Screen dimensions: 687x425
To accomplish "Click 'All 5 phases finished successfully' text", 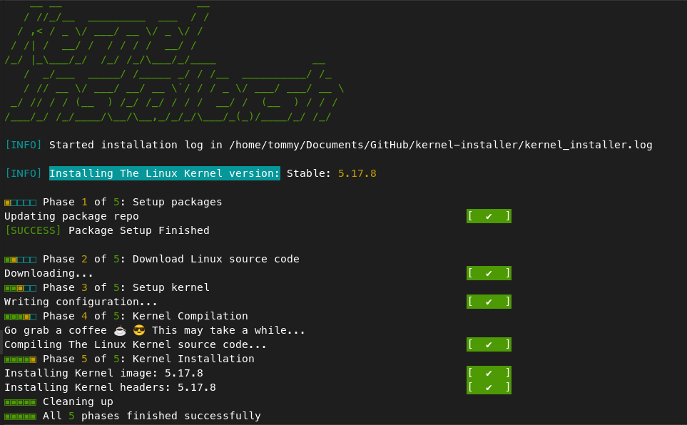I will click(x=151, y=416).
